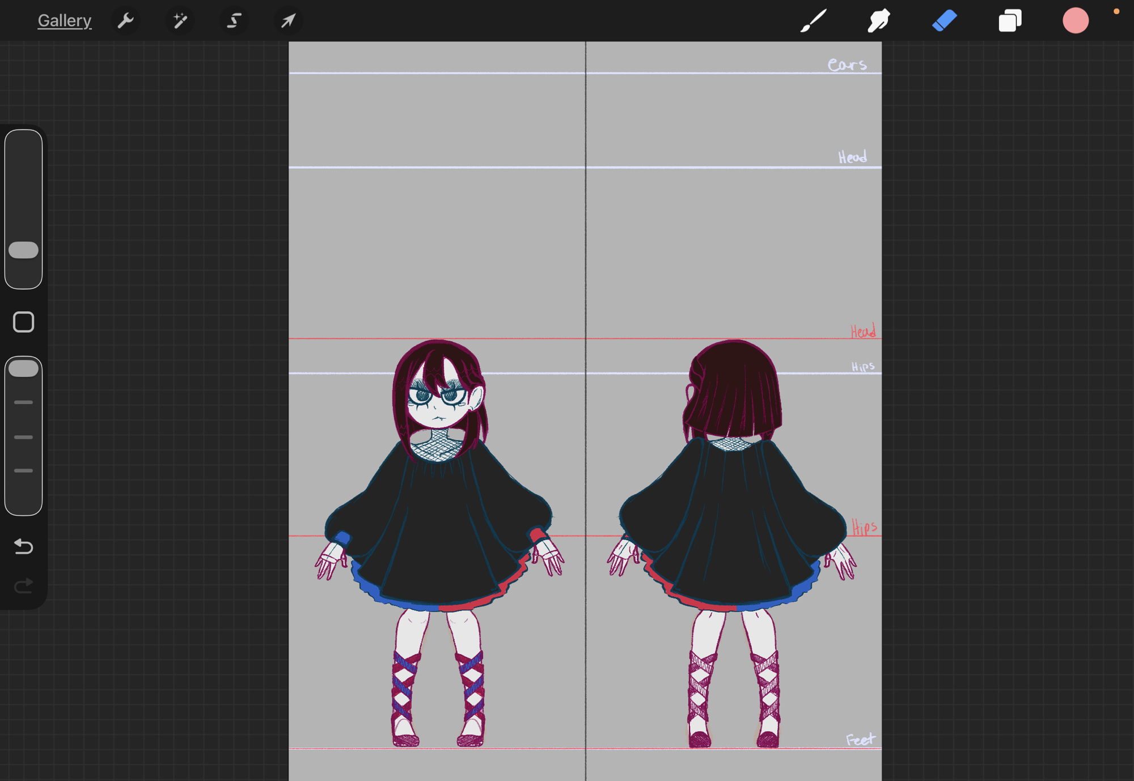Open the Gallery view

[x=64, y=21]
